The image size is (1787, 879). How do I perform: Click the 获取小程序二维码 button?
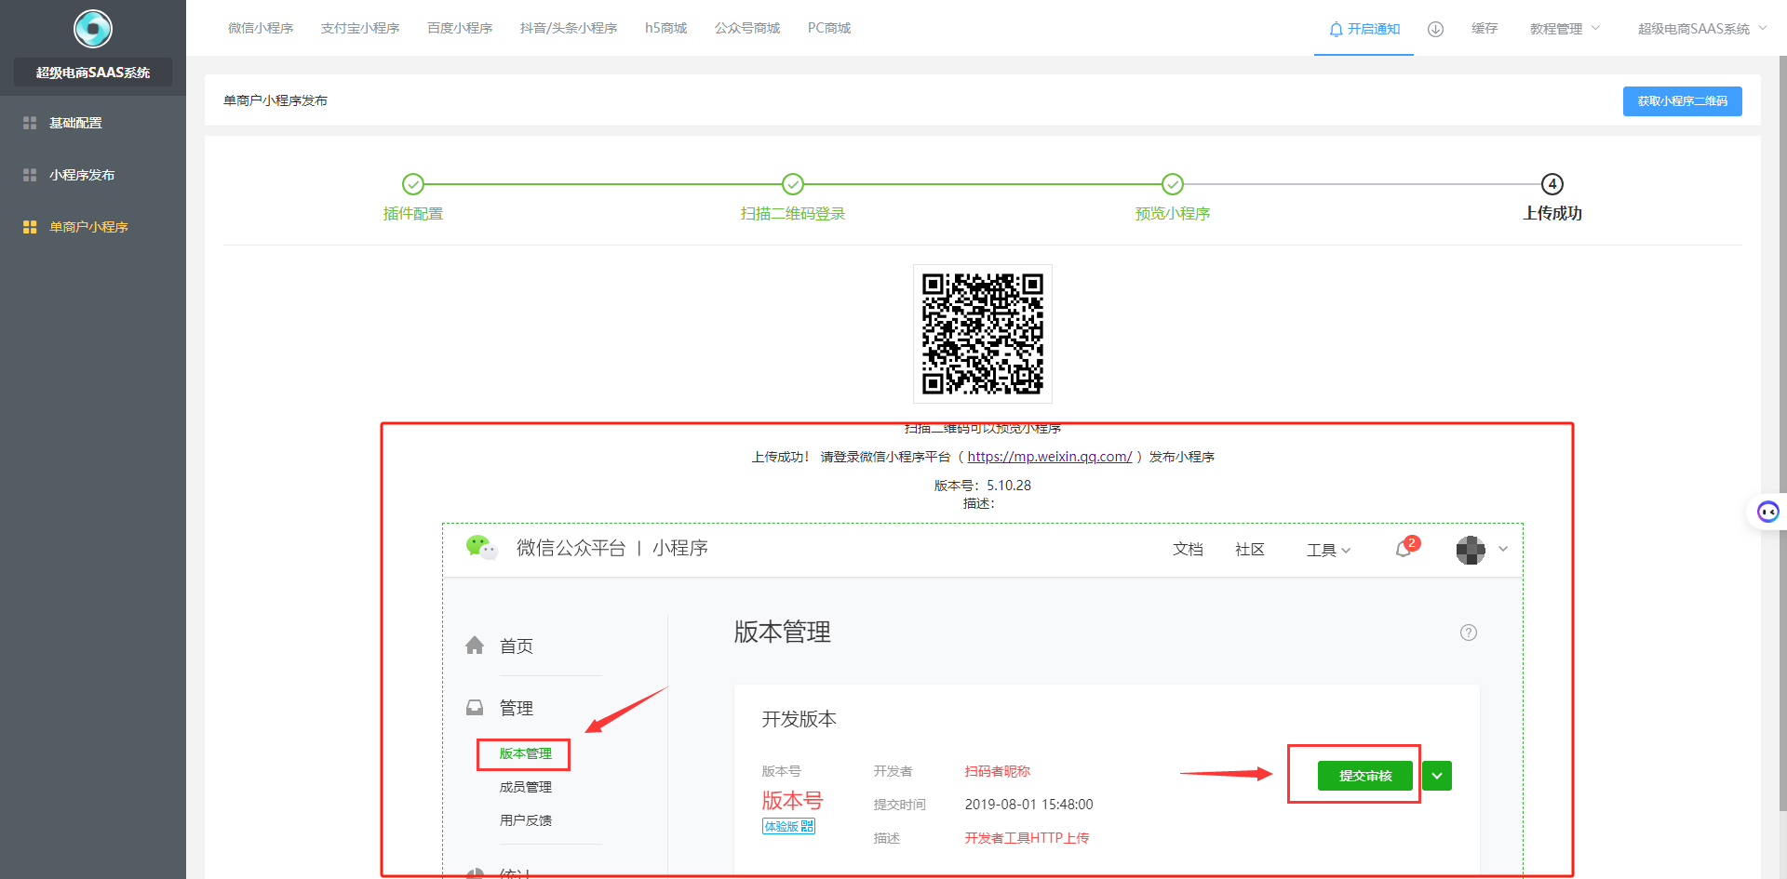click(1682, 101)
